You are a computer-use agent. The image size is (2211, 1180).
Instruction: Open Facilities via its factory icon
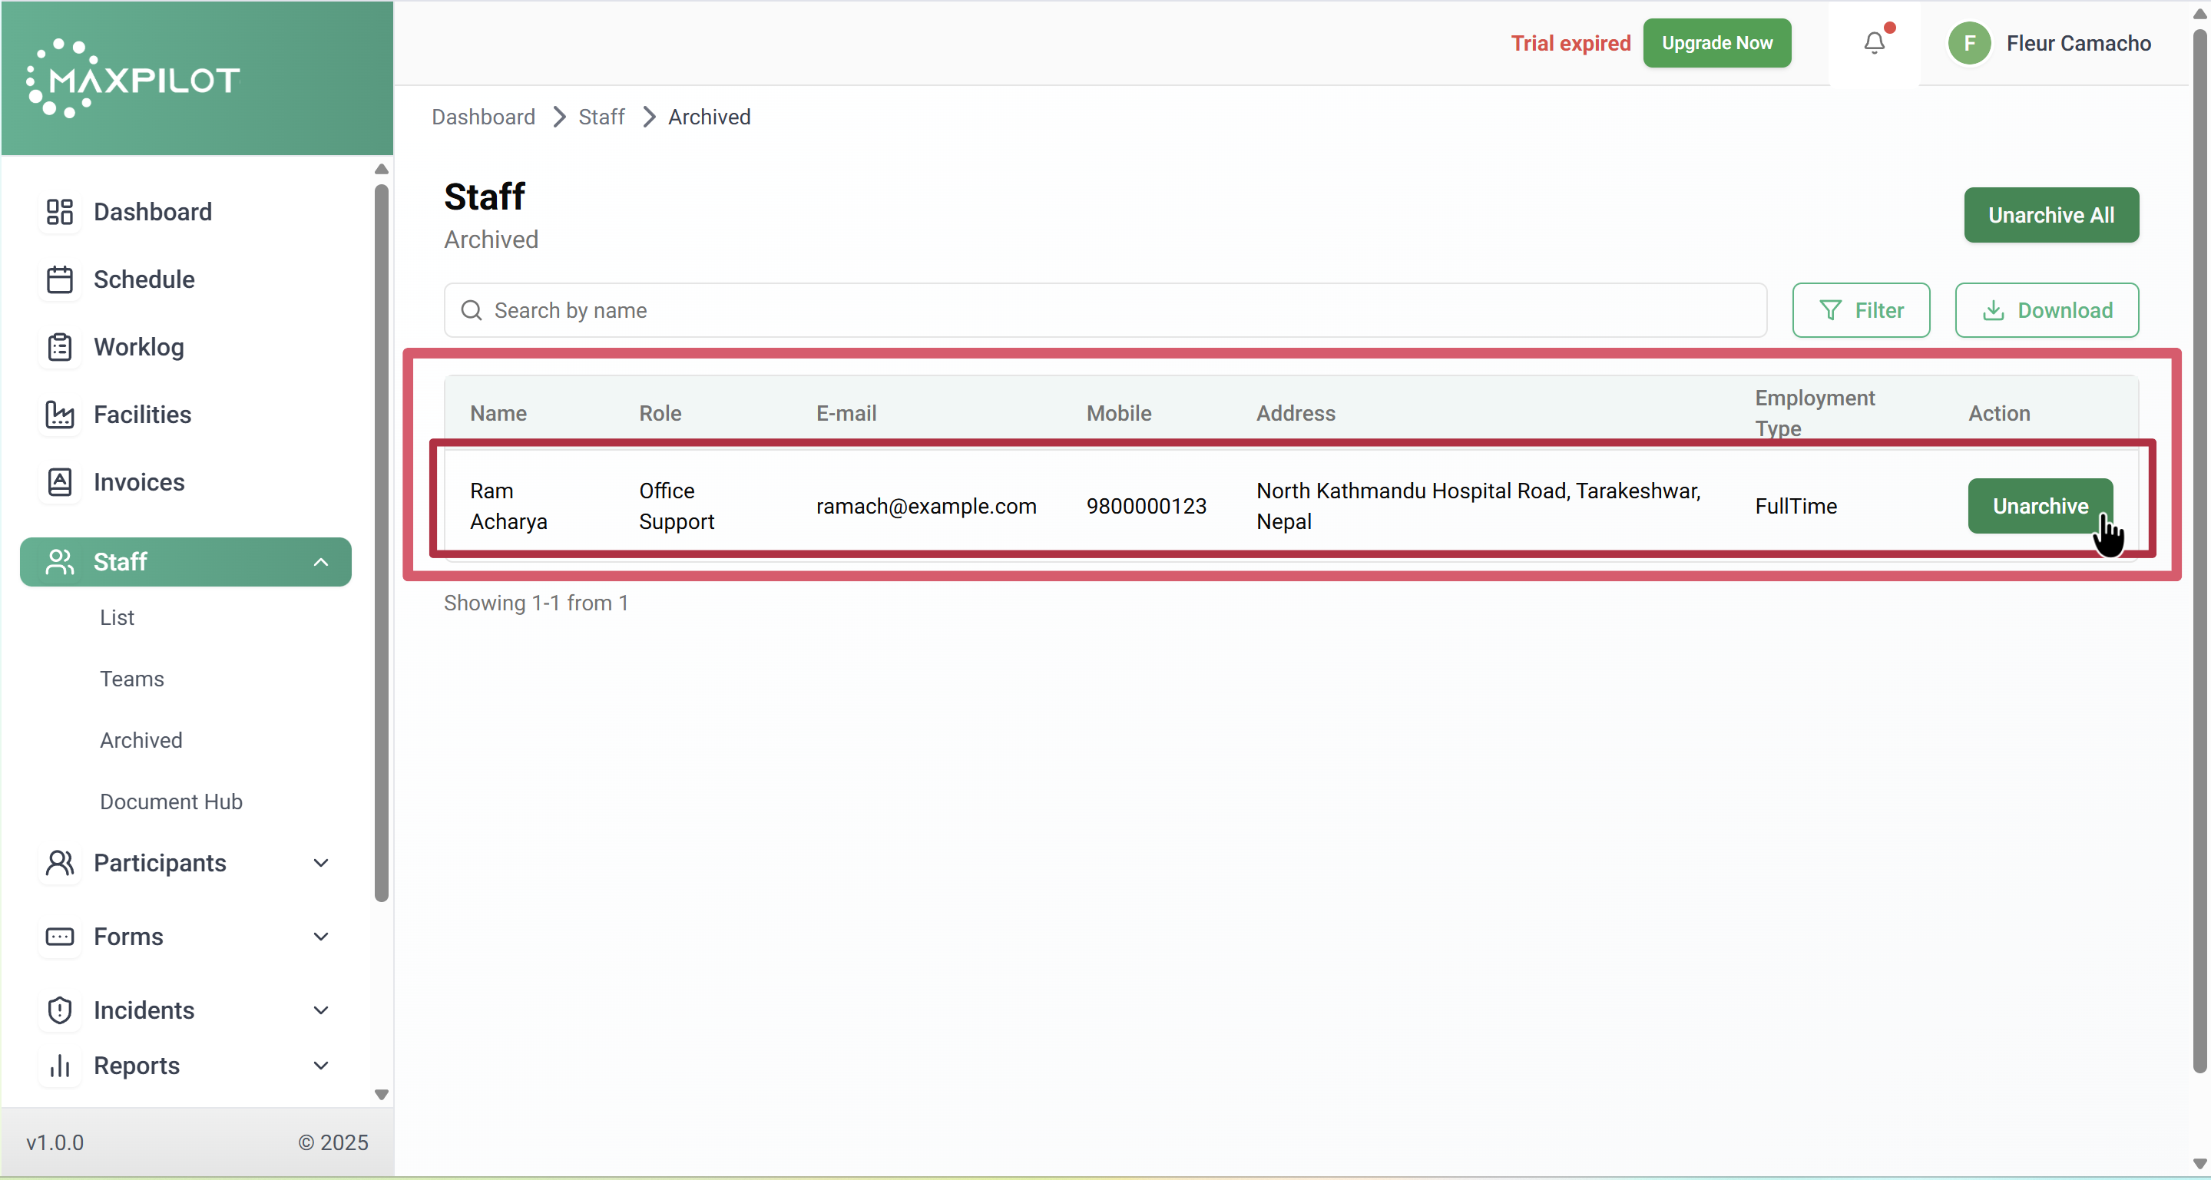click(59, 415)
